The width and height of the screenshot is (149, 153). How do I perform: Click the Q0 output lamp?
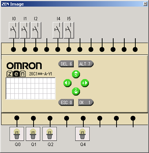click(17, 134)
